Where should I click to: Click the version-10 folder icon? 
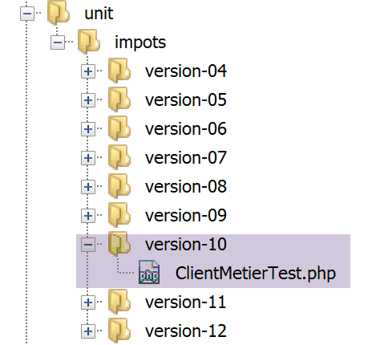[119, 244]
